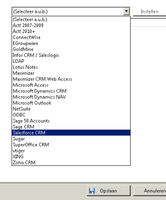Viewport: 166px width, 200px height.
Task: Select Sugar from the list
Action: (71, 139)
